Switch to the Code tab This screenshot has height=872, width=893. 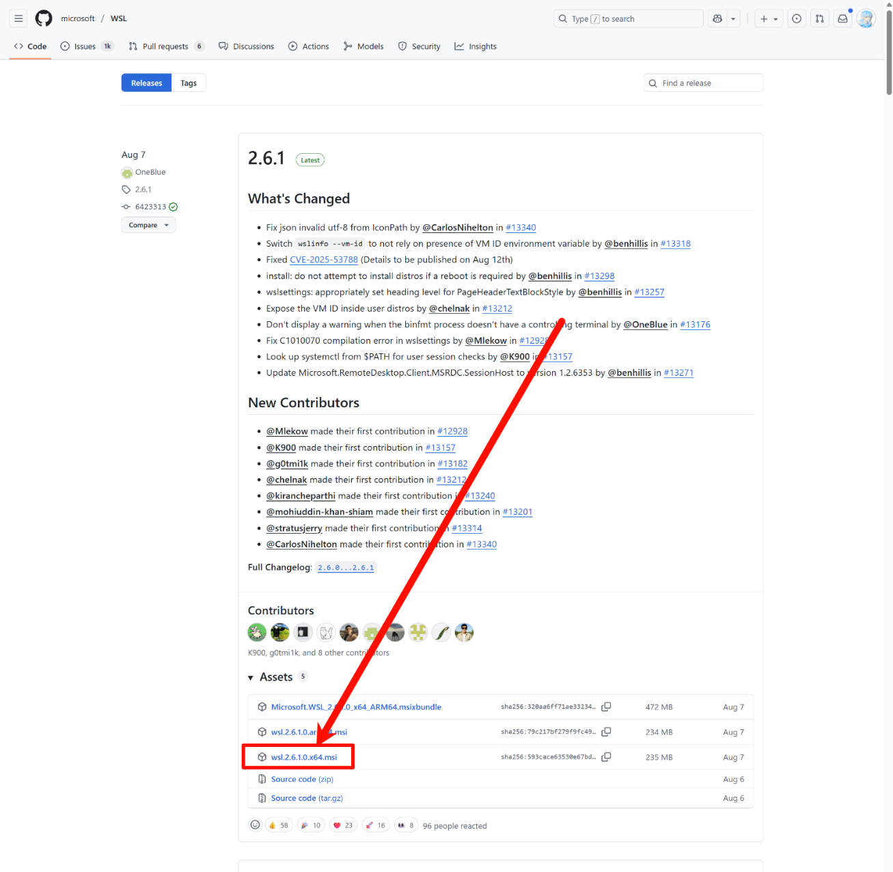[30, 46]
